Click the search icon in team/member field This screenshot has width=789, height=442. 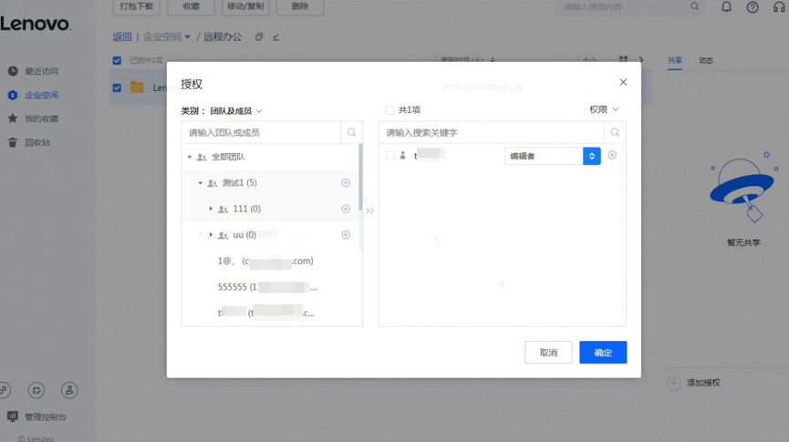pos(351,132)
